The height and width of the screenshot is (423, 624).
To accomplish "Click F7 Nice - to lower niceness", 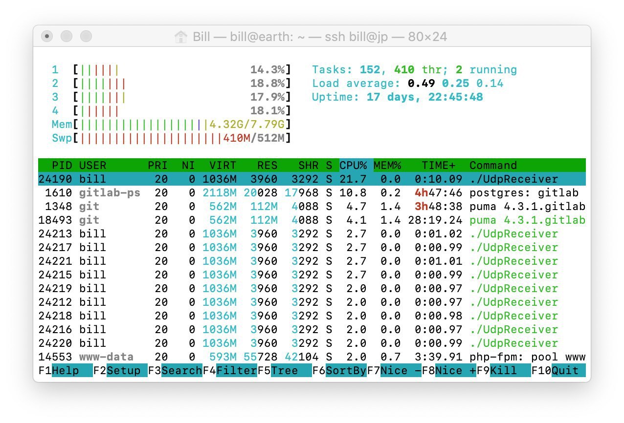I will pyautogui.click(x=394, y=371).
